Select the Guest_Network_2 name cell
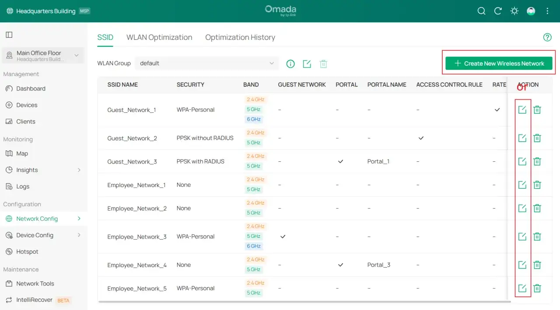Viewport: 560px width, 310px height. (x=132, y=138)
